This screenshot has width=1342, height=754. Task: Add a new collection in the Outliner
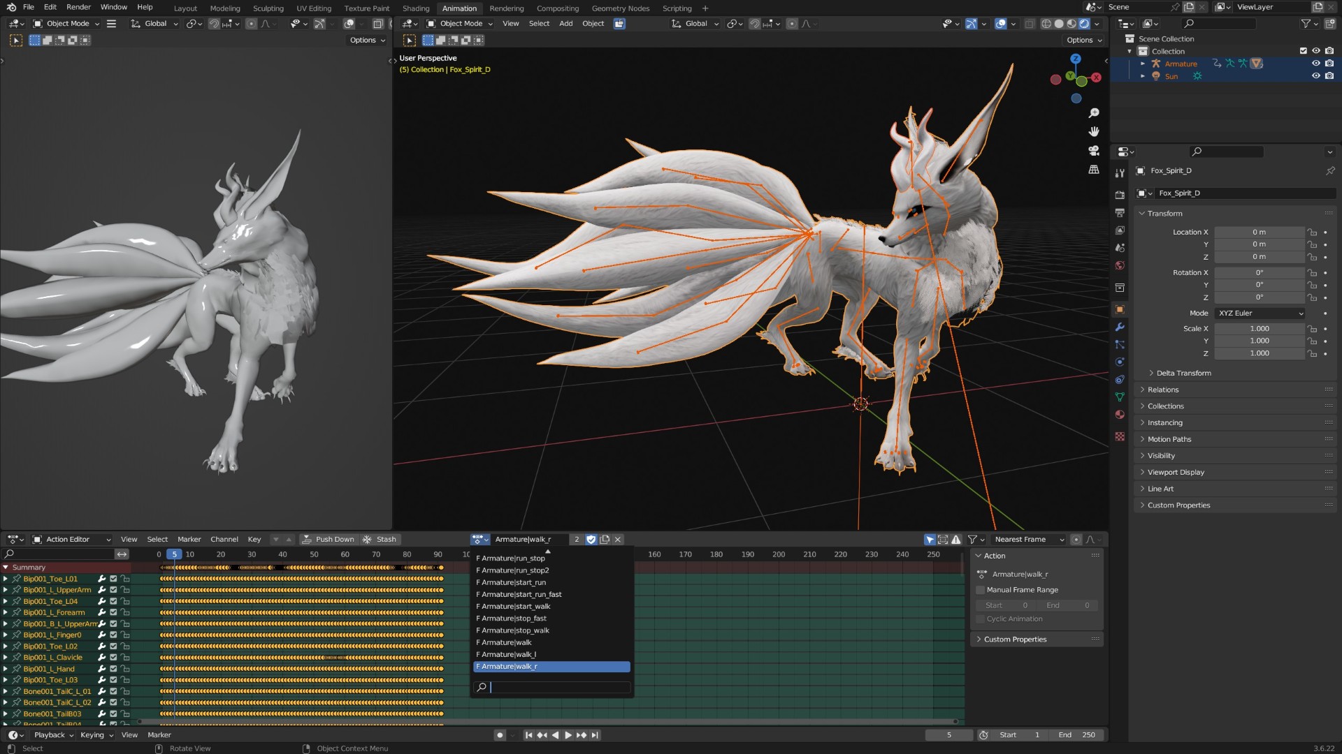coord(1329,24)
